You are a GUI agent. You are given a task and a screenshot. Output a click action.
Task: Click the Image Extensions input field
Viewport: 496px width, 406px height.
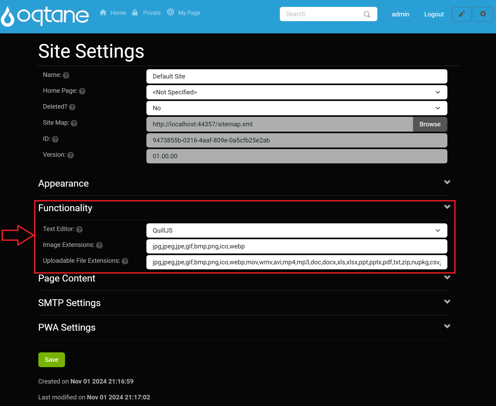pos(297,246)
